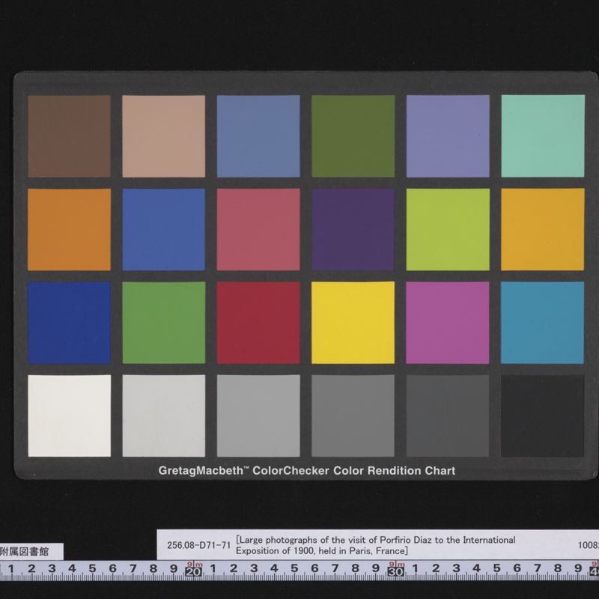Select the golden orange-yellow patch
Screen dimensions: 599x599
coord(542,229)
